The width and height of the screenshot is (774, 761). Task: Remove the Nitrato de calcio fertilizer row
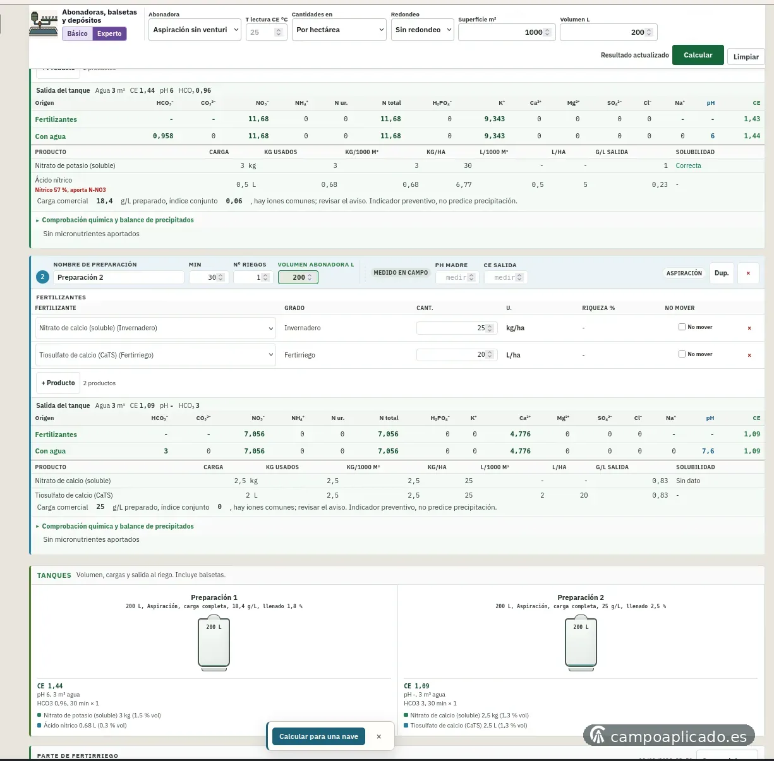tap(749, 328)
